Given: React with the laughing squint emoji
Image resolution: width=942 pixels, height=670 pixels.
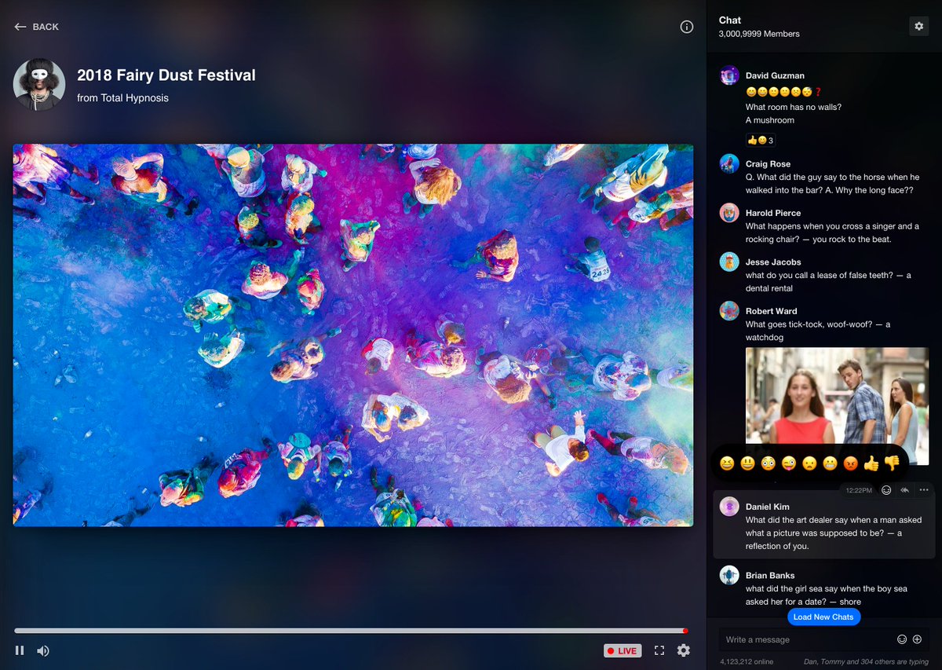Looking at the screenshot, I should pos(727,463).
